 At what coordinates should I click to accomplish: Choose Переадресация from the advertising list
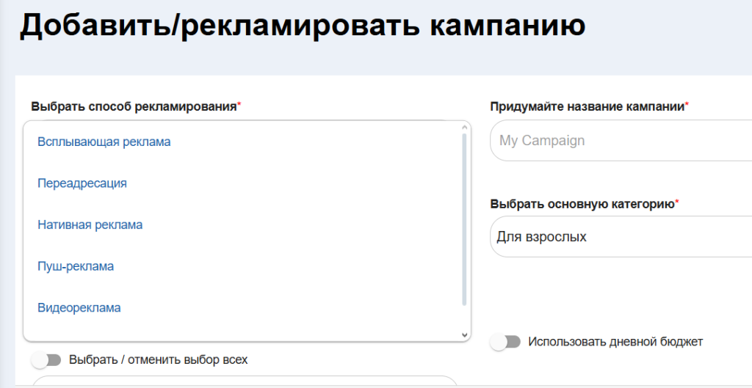pyautogui.click(x=82, y=183)
